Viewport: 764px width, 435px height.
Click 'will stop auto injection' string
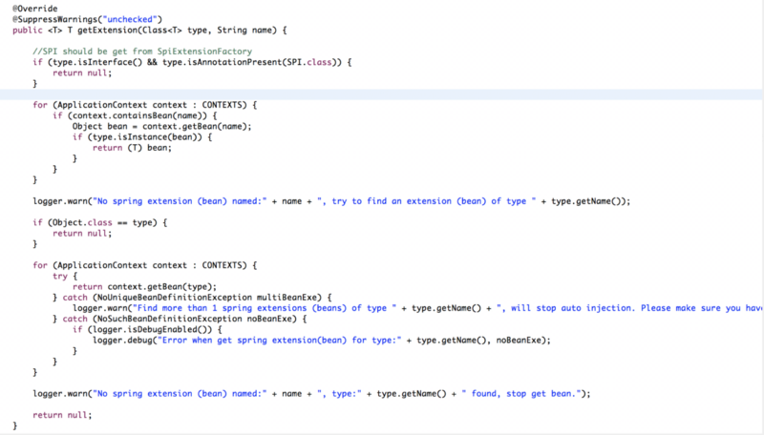[x=630, y=308]
